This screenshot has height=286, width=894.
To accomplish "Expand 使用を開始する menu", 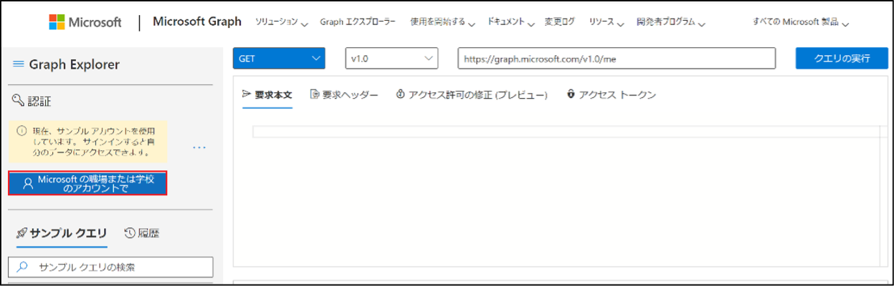I will (442, 22).
